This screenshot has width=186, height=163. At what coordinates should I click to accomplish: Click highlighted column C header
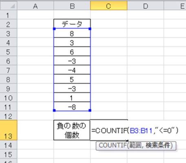[109, 6]
